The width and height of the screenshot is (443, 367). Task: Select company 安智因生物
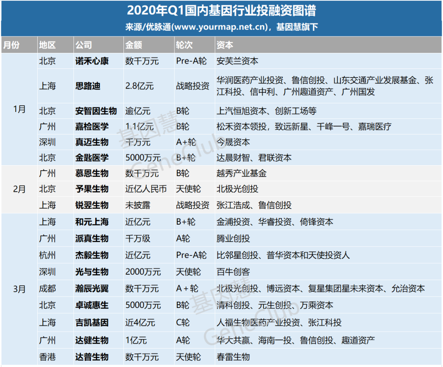(x=96, y=111)
